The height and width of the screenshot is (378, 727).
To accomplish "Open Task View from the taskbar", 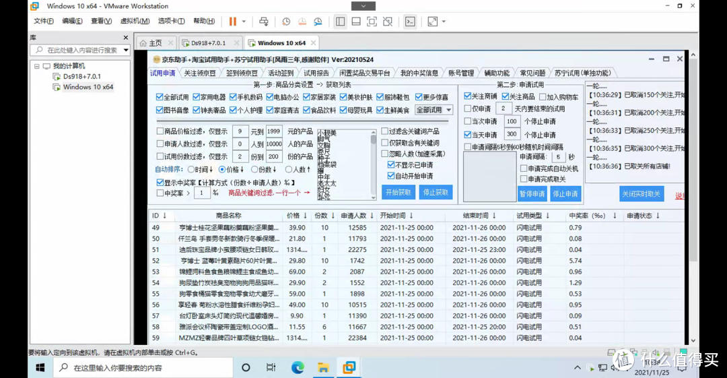I will tap(271, 368).
